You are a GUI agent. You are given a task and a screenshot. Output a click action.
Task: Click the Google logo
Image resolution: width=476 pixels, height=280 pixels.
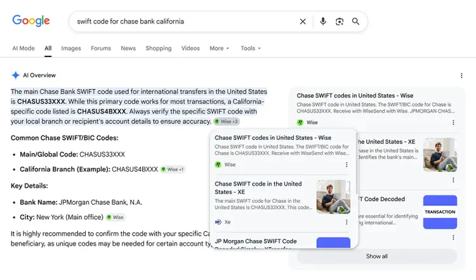pyautogui.click(x=31, y=21)
